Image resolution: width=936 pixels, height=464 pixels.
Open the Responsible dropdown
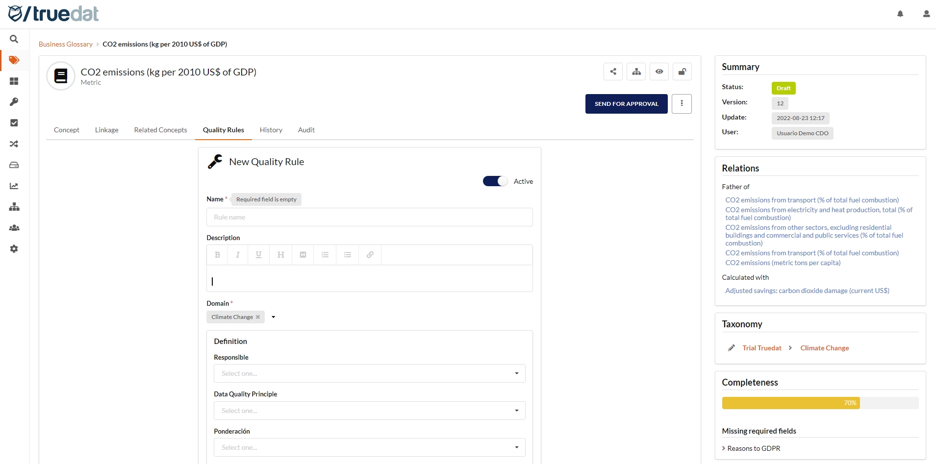(369, 373)
